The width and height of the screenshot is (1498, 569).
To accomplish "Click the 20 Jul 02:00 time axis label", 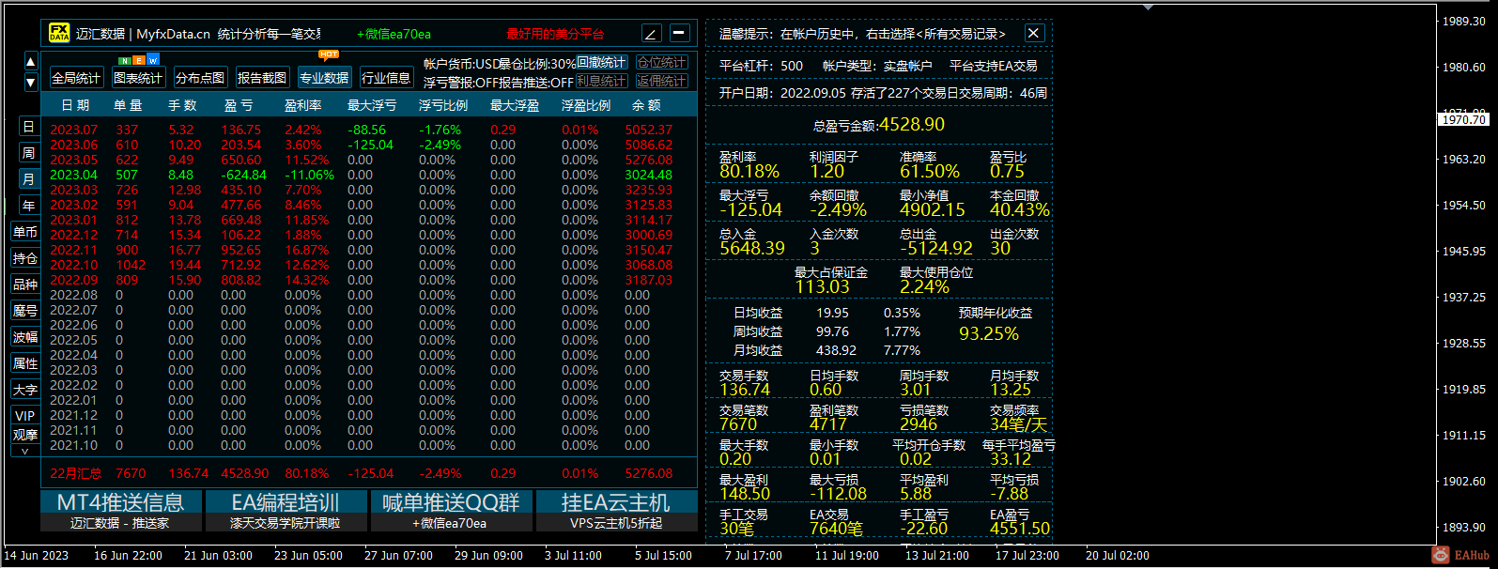I will pyautogui.click(x=1118, y=555).
